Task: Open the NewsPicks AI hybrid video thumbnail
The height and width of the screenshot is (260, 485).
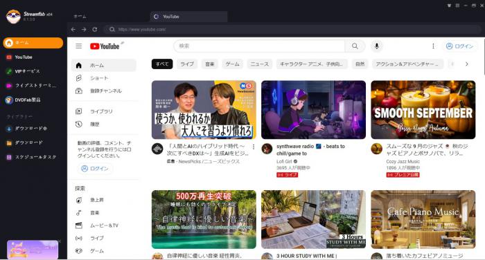Action: click(x=204, y=110)
